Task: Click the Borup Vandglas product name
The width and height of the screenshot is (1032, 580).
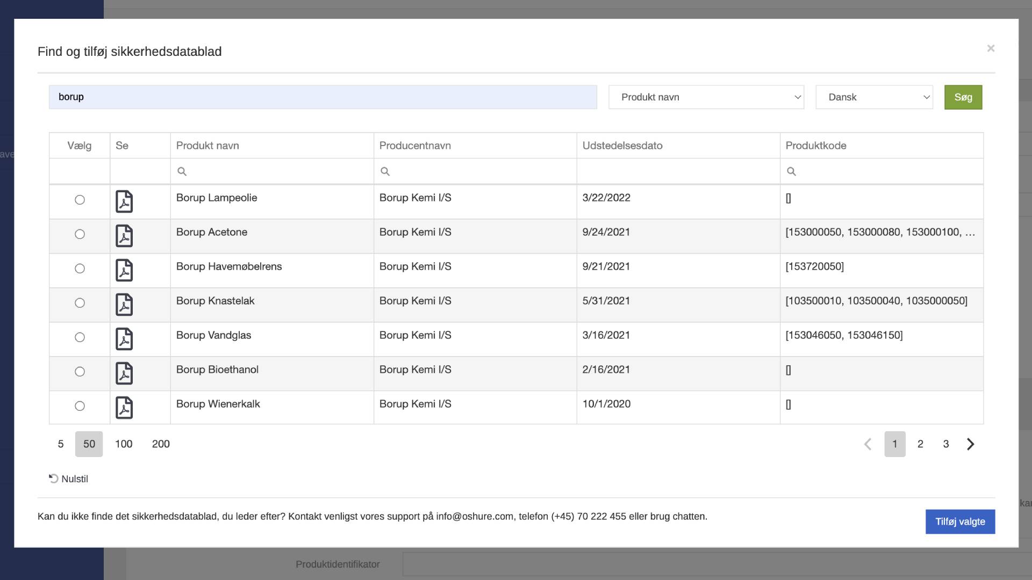Action: (x=214, y=335)
